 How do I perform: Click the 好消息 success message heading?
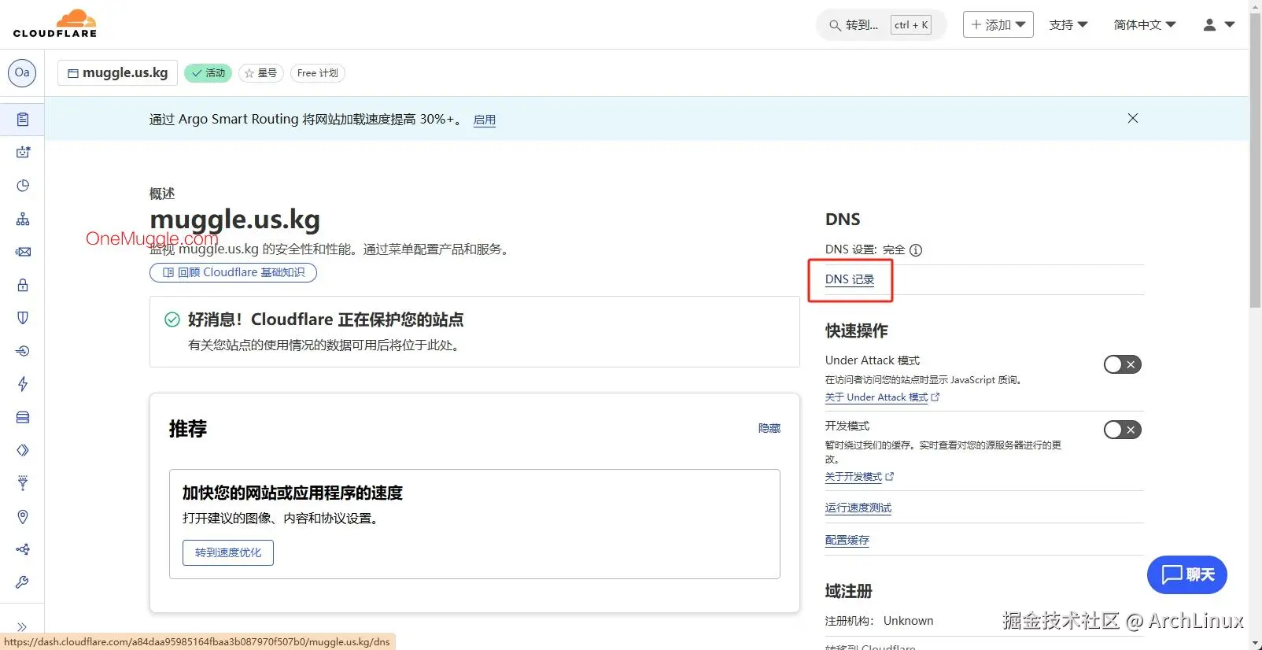click(326, 319)
